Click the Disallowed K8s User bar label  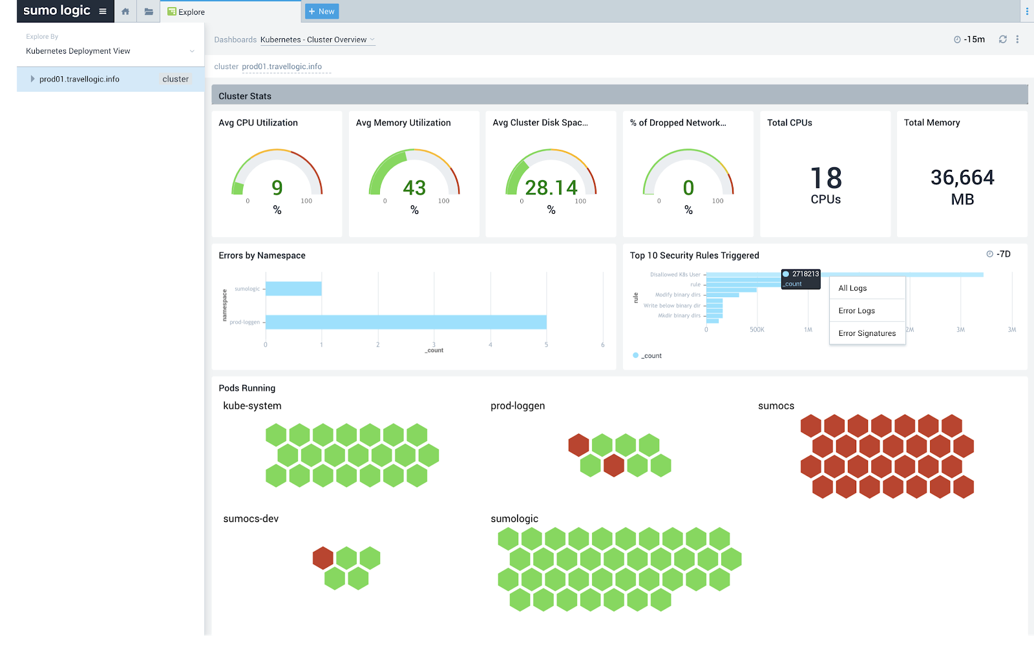click(675, 275)
